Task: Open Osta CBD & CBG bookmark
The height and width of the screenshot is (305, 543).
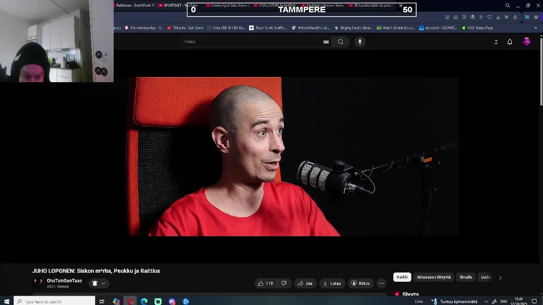Action: (226, 28)
